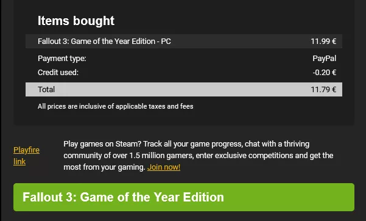Click the Join now! link
The width and height of the screenshot is (366, 221).
click(x=164, y=167)
